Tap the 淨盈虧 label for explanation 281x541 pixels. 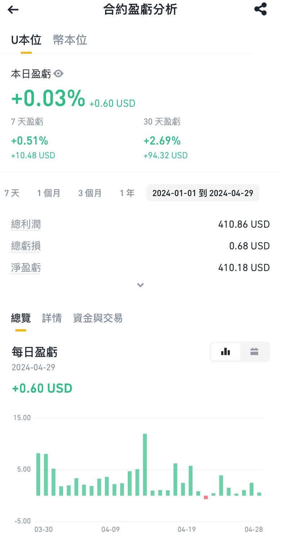point(26,268)
